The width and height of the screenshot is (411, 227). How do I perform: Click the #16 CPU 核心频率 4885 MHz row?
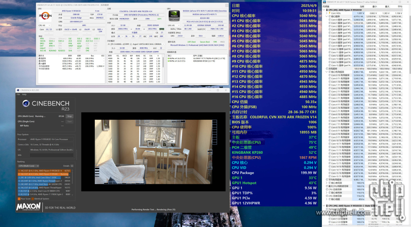(x=274, y=97)
